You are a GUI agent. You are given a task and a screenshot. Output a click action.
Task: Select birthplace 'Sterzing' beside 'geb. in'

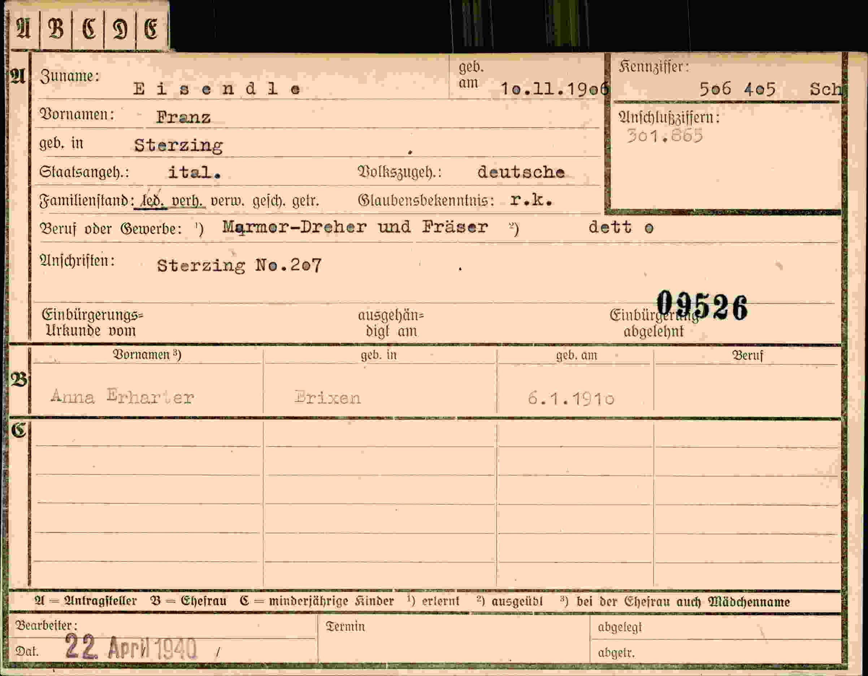coord(178,146)
